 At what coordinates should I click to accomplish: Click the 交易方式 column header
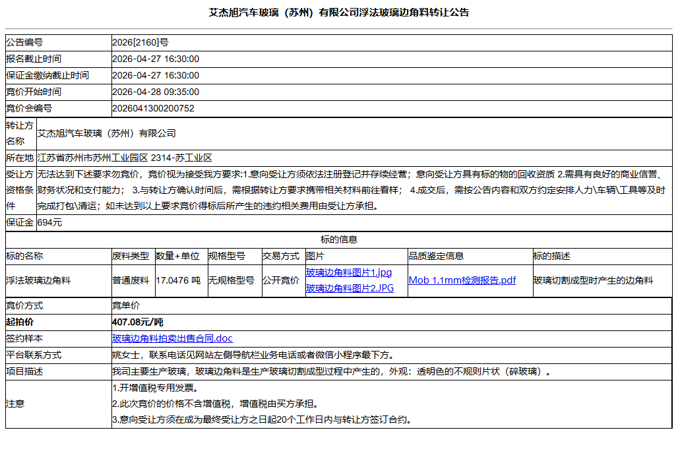pyautogui.click(x=281, y=256)
